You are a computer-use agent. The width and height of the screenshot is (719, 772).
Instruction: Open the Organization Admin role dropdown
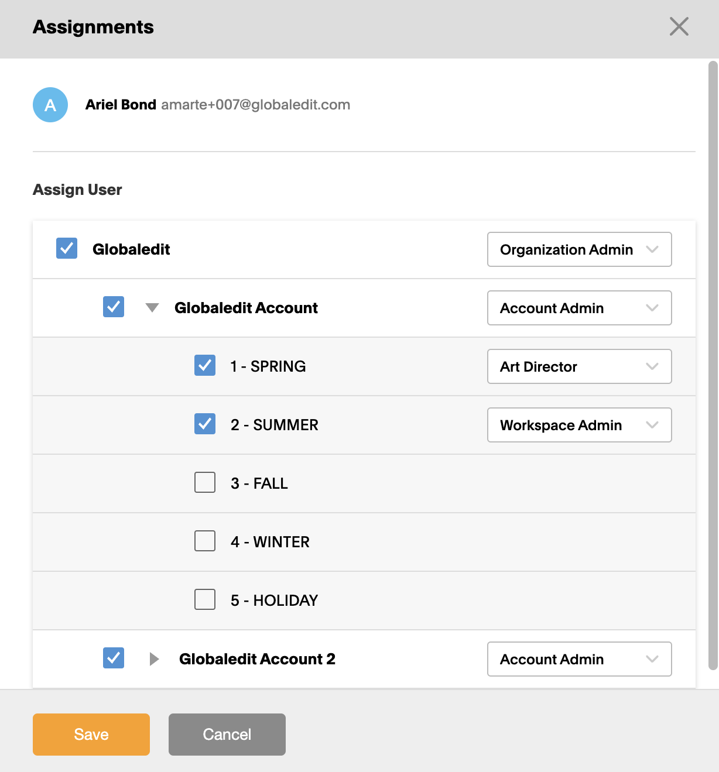580,249
